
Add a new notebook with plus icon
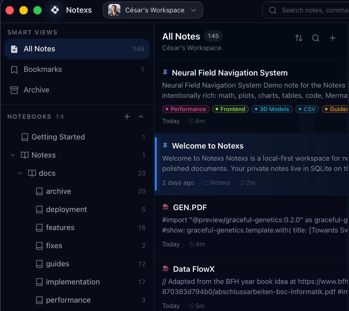pos(127,117)
